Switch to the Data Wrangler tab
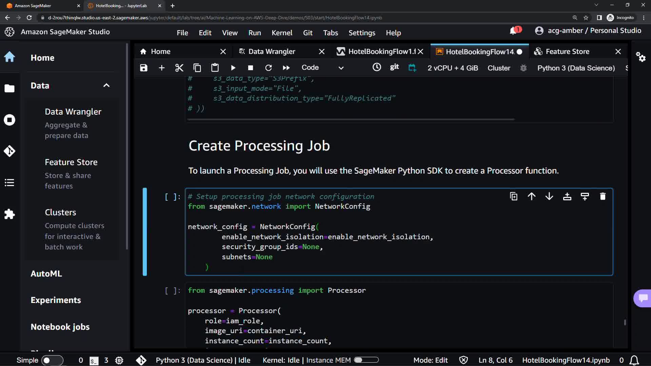The image size is (651, 366). [x=272, y=52]
